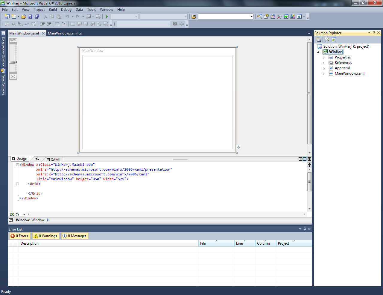
Task: Swap Design and XAML panes with arrows
Action: 37,159
